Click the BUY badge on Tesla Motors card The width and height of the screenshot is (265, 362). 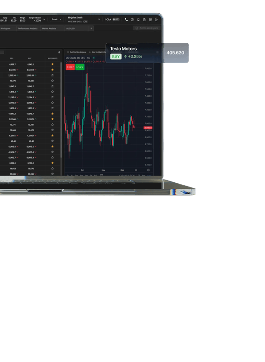click(x=116, y=57)
